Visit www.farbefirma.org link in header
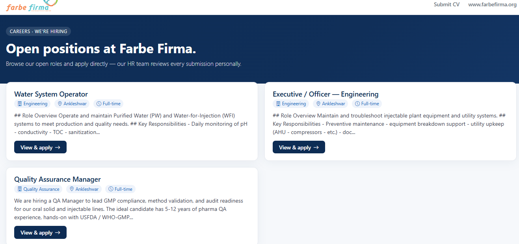The width and height of the screenshot is (519, 244). pyautogui.click(x=492, y=5)
